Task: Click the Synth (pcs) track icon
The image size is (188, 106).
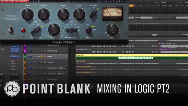Action: 30,51
